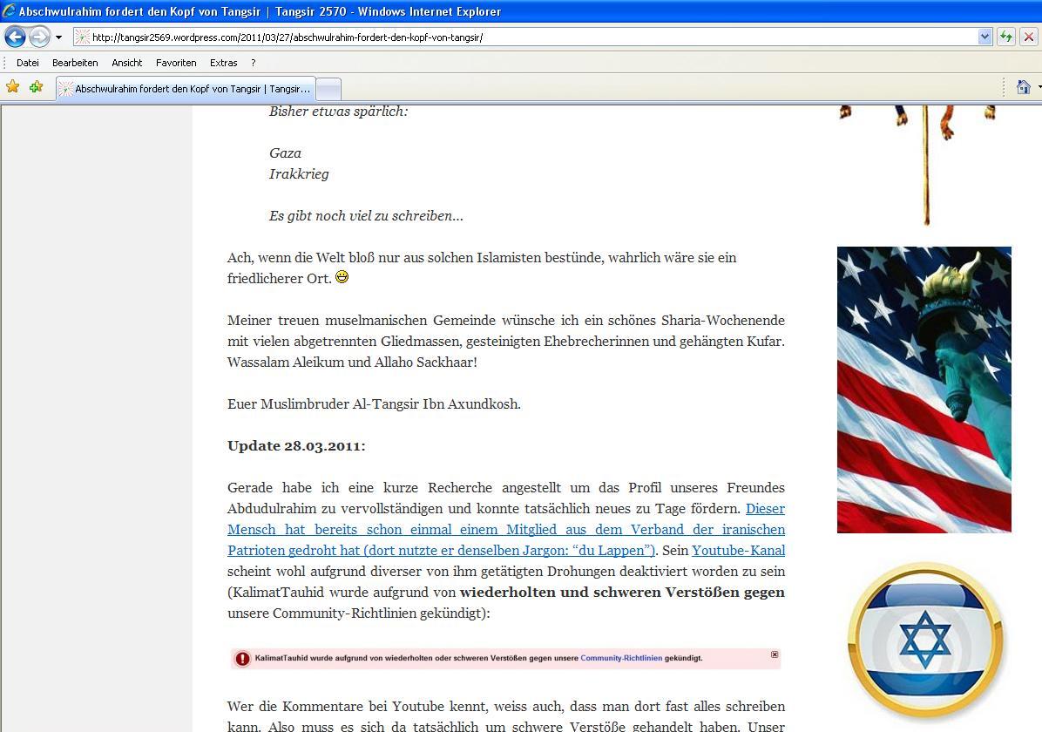
Task: Open the Datei menu
Action: point(28,63)
